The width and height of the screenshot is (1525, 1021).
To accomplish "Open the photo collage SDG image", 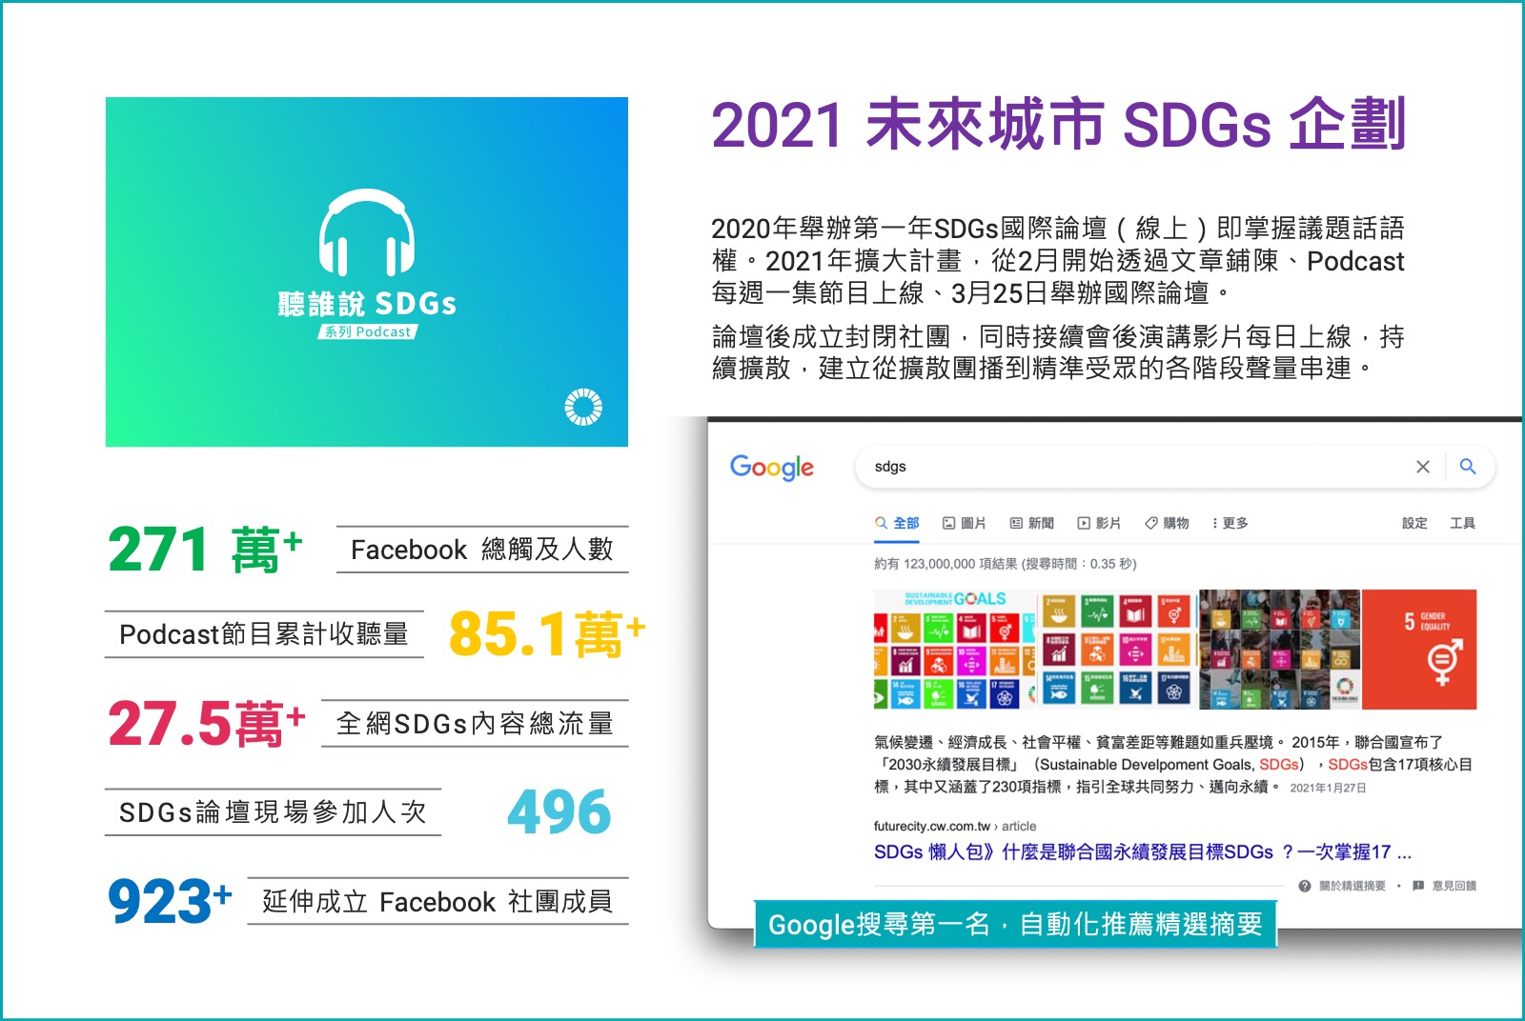I will point(1279,650).
